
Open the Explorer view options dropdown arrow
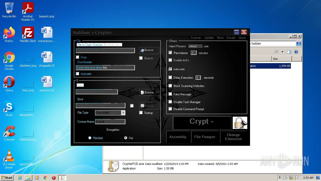point(282,52)
